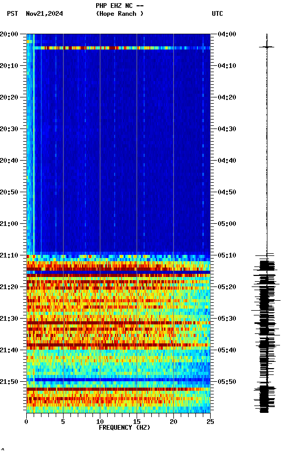Click the 20 Hz frequency axis label
Screen dimensions: 290x455
pos(173,422)
